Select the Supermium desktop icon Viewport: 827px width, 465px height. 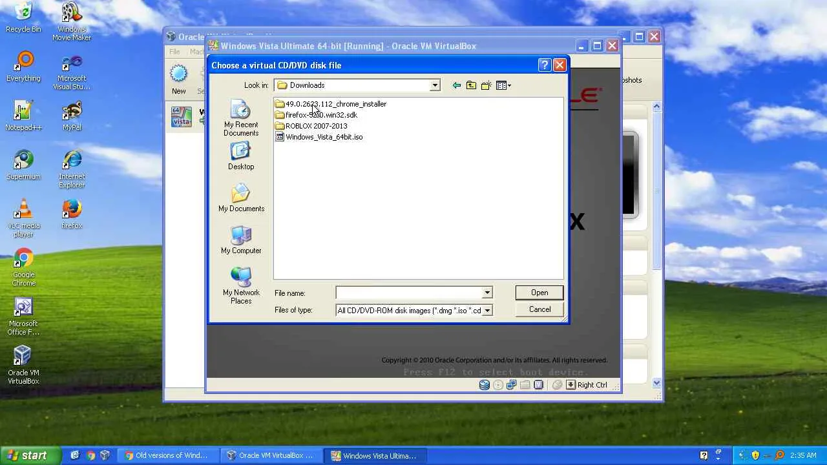[x=23, y=165]
